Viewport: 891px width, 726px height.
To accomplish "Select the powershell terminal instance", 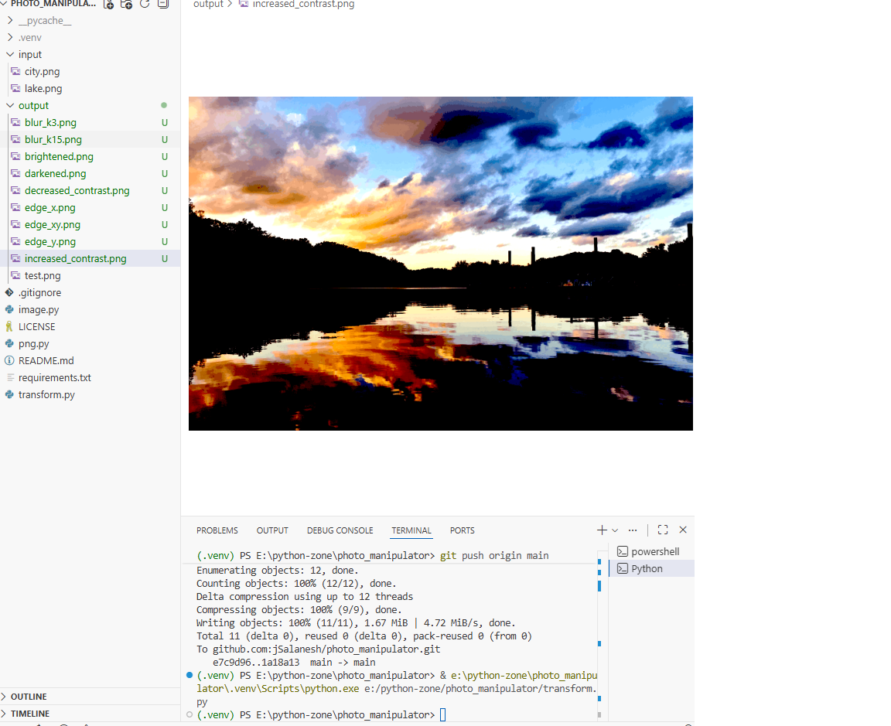I will pyautogui.click(x=654, y=552).
